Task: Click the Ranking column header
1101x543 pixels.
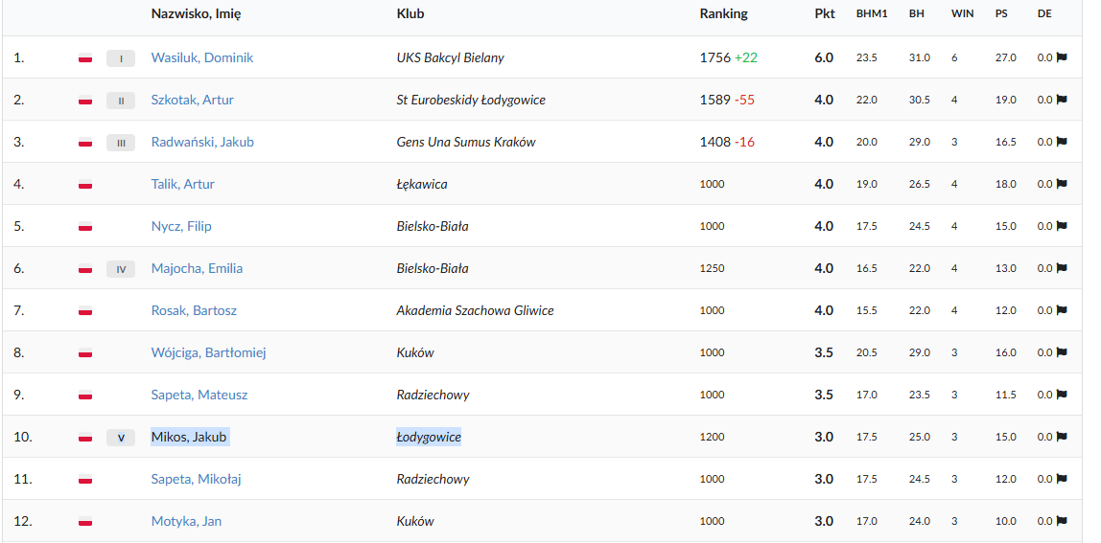Action: pyautogui.click(x=723, y=13)
